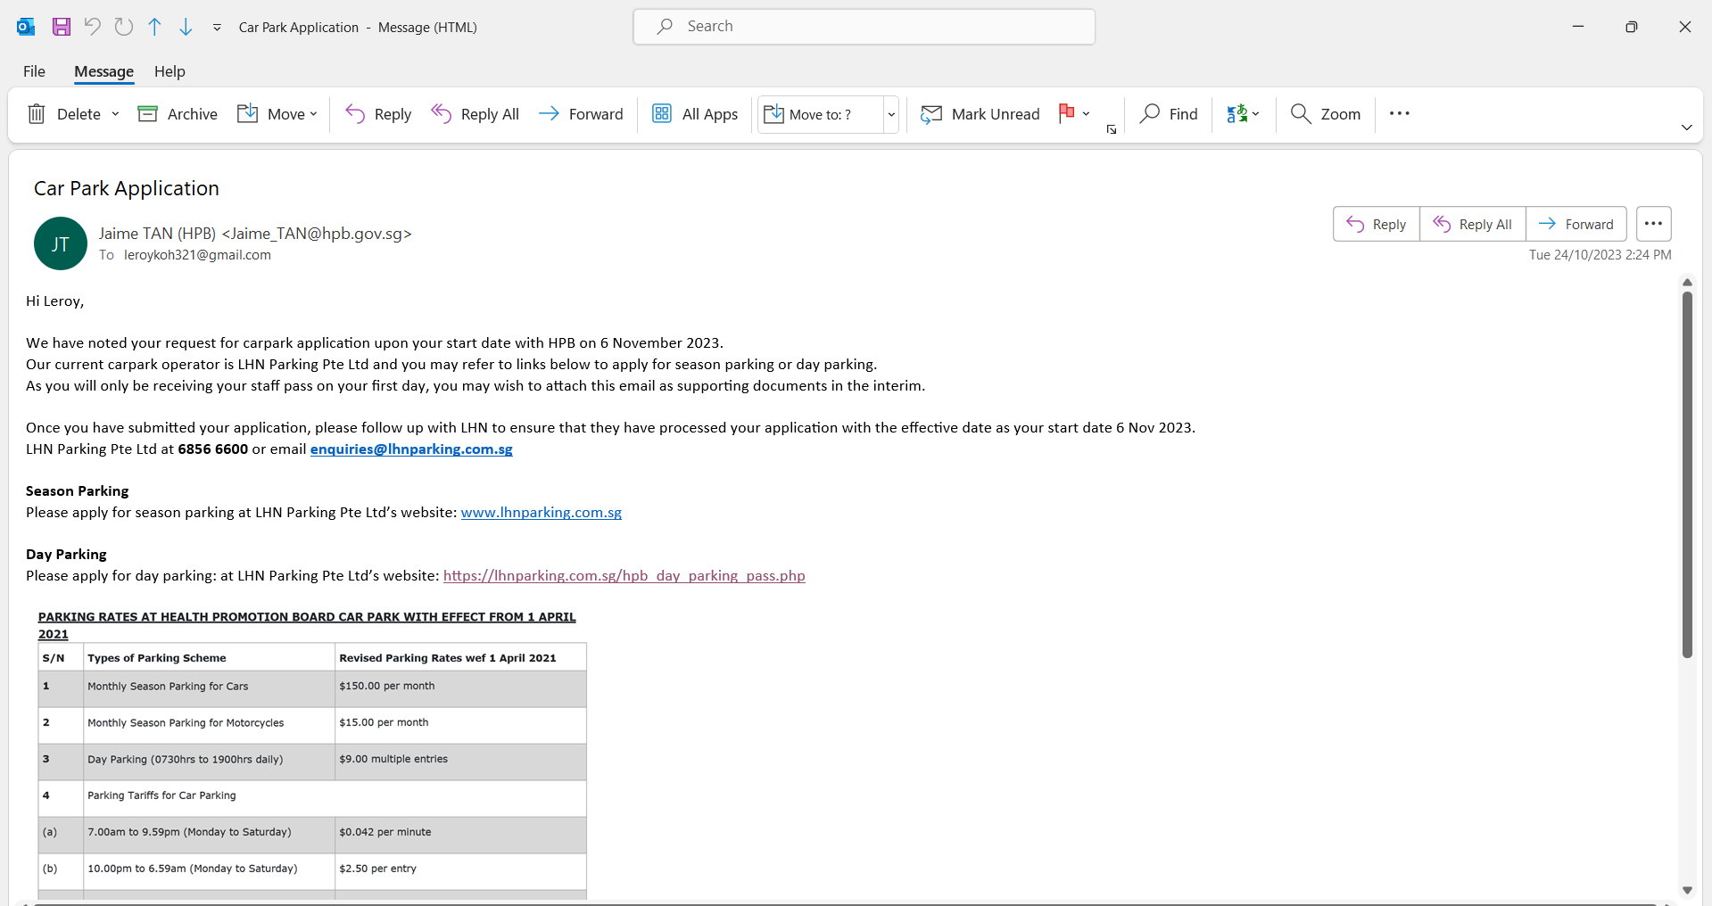
Task: Redo the action using the title bar icon
Action: [124, 27]
